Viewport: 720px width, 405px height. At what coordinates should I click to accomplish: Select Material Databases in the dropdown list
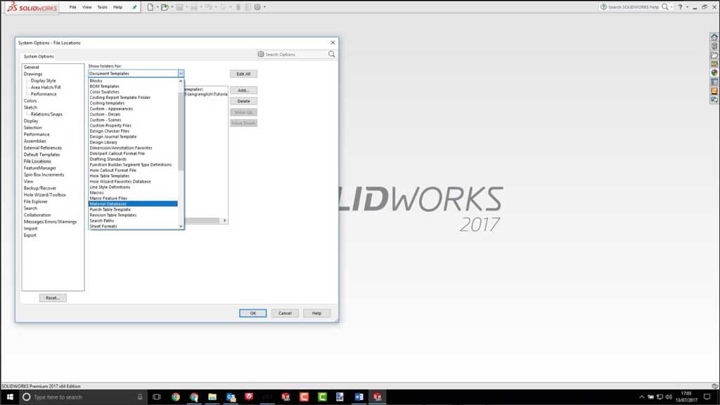pos(133,204)
